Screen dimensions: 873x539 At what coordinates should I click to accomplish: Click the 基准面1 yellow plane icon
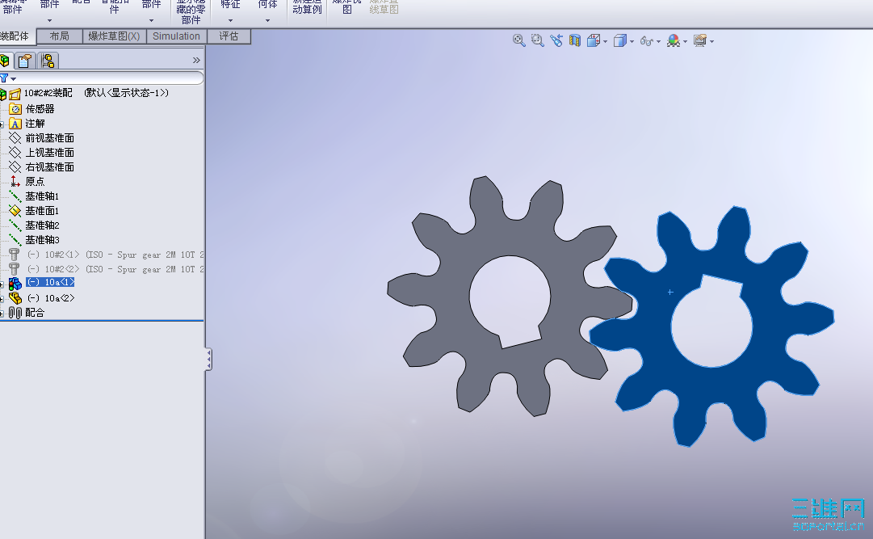pos(15,211)
